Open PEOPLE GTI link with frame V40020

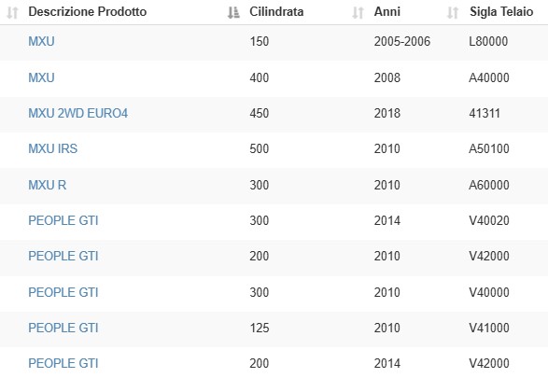point(63,221)
